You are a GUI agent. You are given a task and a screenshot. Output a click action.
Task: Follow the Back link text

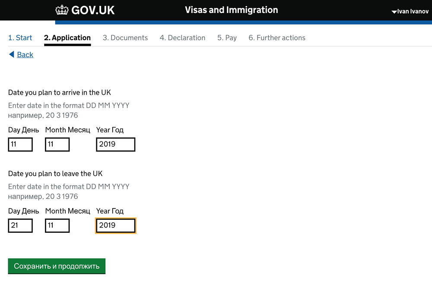tap(25, 54)
